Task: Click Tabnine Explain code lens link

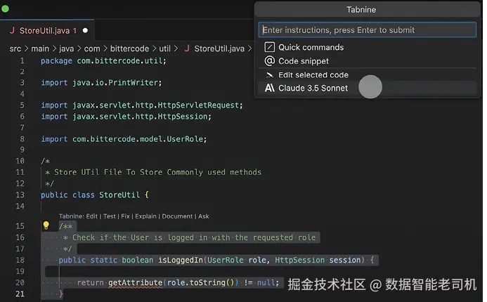Action: click(x=145, y=216)
